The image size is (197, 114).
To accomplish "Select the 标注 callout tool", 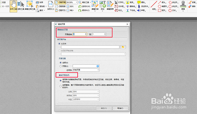I will tap(119, 10).
